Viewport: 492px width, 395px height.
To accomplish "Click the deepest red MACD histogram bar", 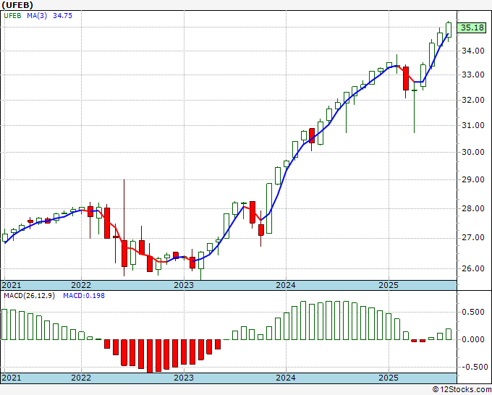I will click(x=150, y=356).
